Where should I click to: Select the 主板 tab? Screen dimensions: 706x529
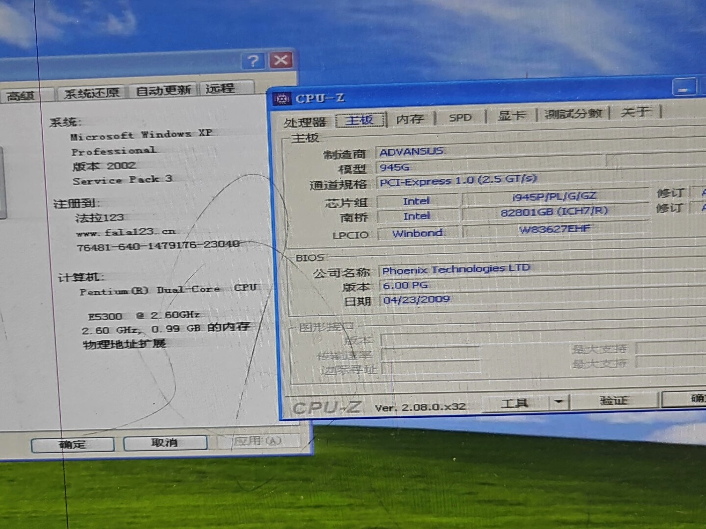359,120
